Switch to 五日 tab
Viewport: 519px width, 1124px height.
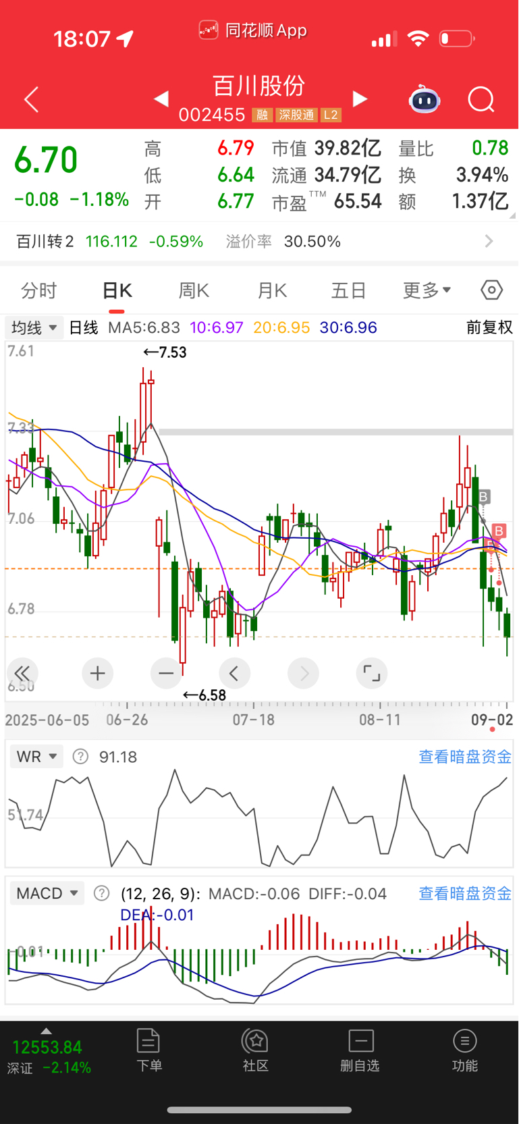click(x=349, y=291)
